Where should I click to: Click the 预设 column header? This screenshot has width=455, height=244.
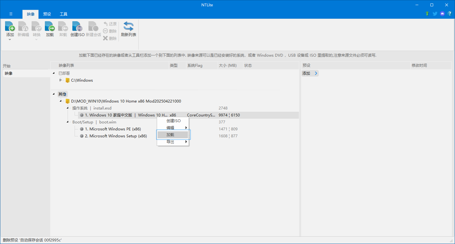[356, 66]
